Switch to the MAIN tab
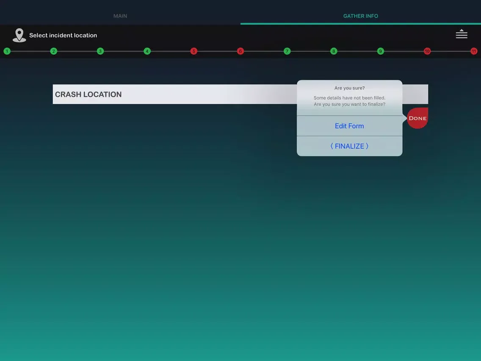Screen dimensions: 481x361 [x=120, y=16]
